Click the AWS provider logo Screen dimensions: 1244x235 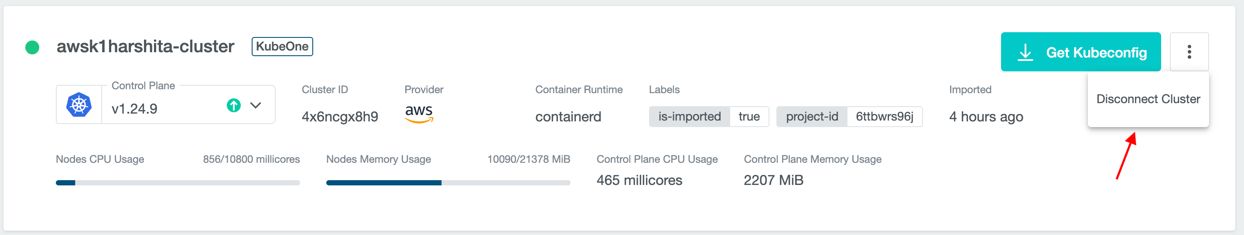(x=419, y=114)
